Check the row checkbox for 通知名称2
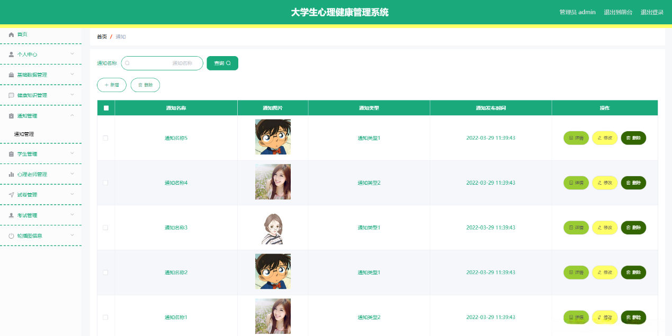This screenshot has height=336, width=672. point(105,273)
